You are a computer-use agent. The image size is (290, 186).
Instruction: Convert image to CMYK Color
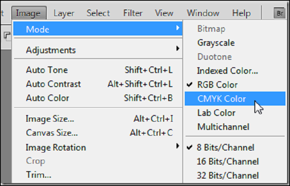pos(235,99)
